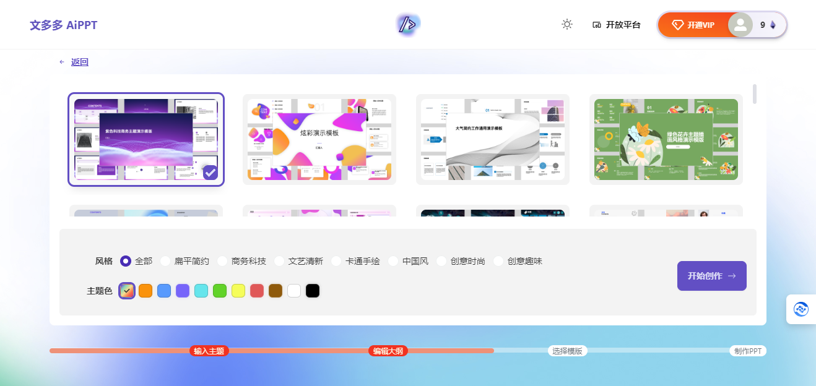The height and width of the screenshot is (386, 816).
Task: Click the 选择模版 progress step
Action: (x=568, y=351)
